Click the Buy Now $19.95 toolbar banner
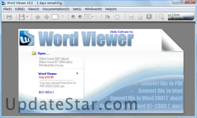This screenshot has width=197, height=118. tap(181, 16)
